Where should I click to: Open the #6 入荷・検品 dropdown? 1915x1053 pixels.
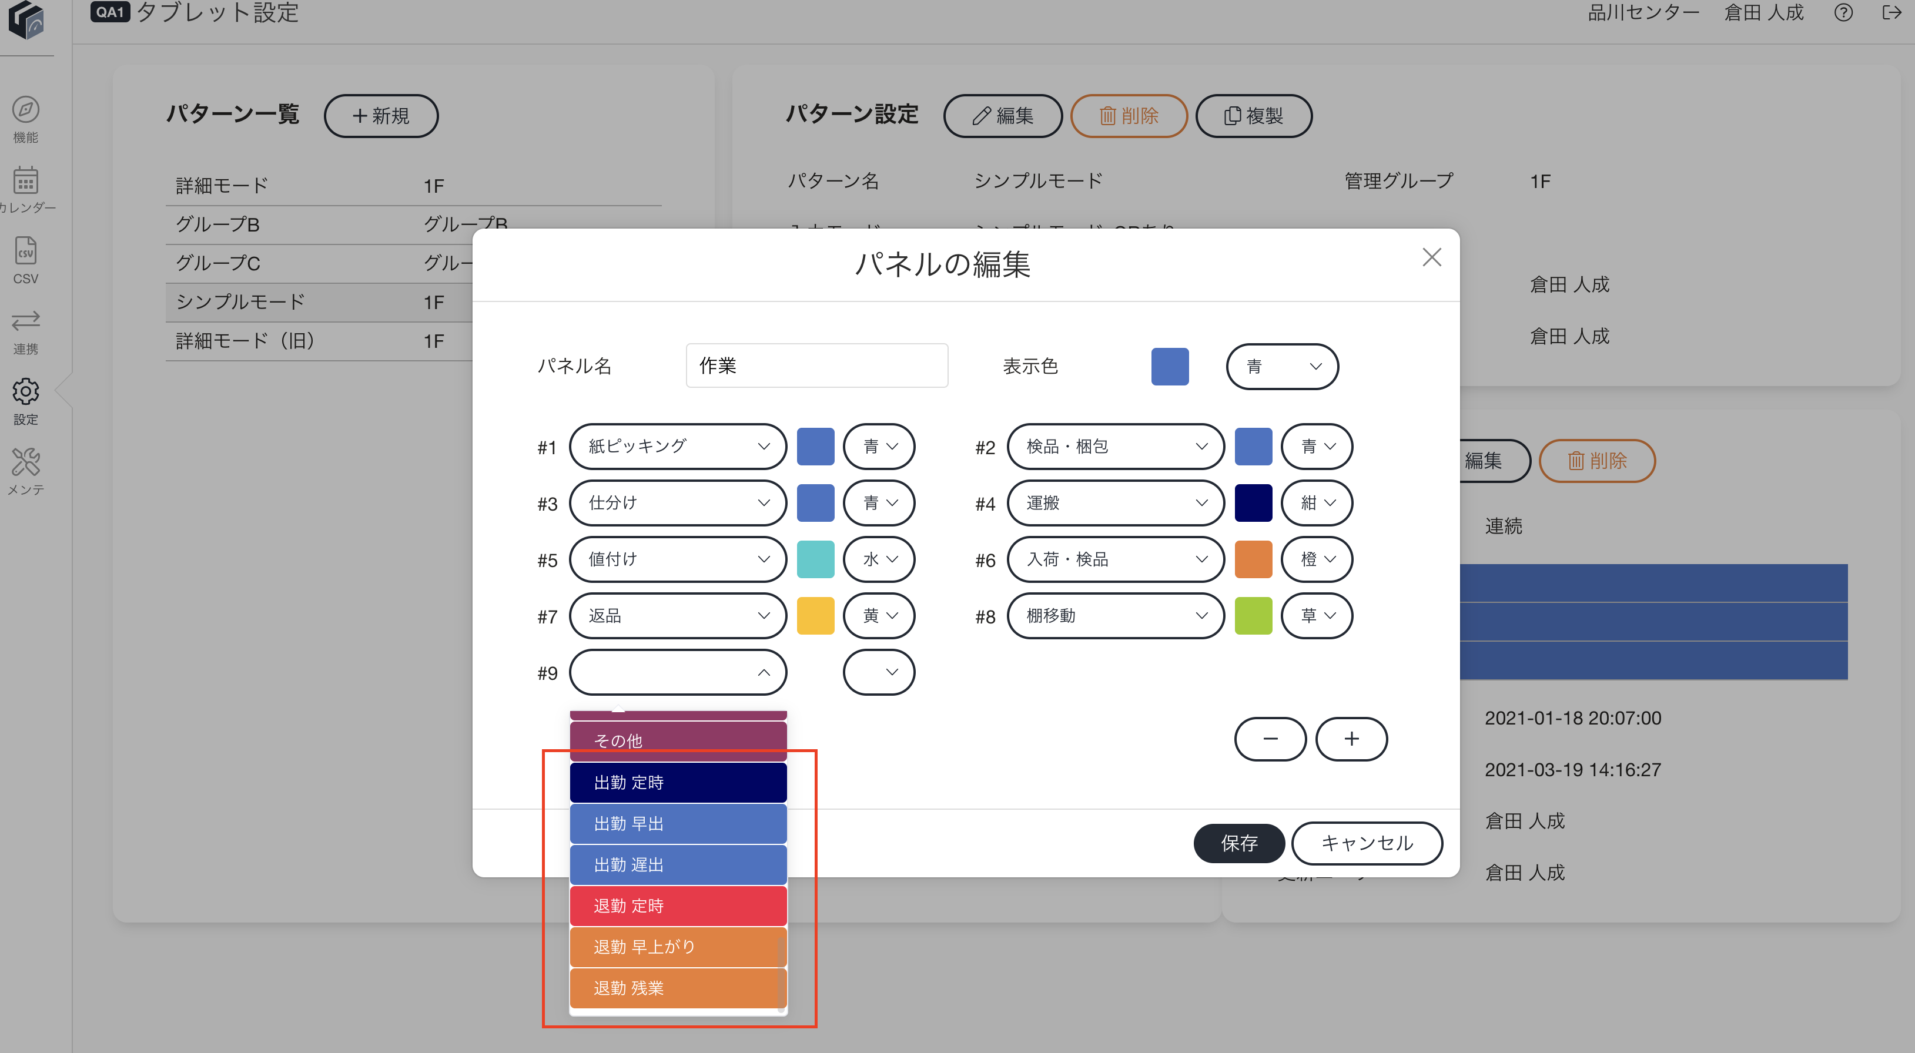pos(1115,559)
